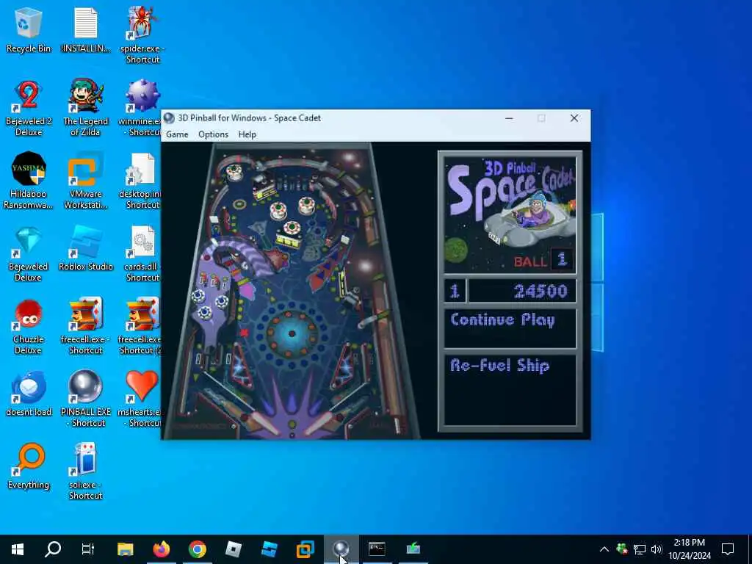Open File Explorer from the taskbar
Screen dimensions: 752x564
125,549
